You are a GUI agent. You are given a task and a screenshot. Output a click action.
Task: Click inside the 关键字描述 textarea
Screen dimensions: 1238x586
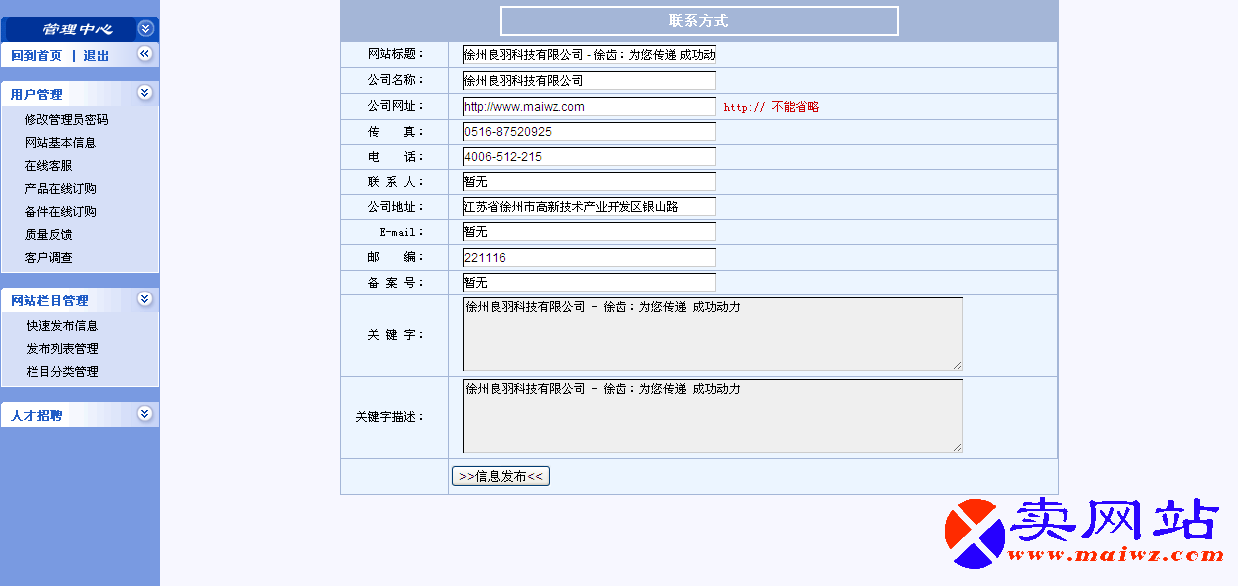click(x=712, y=416)
